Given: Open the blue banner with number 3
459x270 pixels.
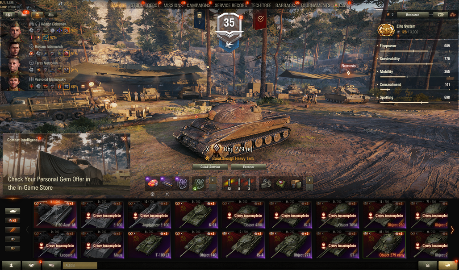Looking at the screenshot, I should (x=199, y=19).
